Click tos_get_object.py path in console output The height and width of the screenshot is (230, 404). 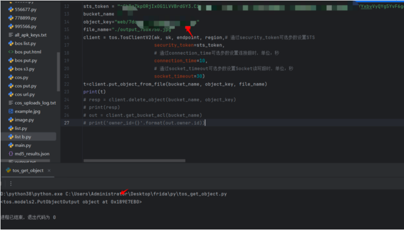[x=147, y=194]
